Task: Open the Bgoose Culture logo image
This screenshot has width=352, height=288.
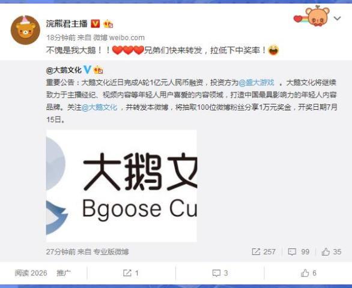Action: [121, 186]
